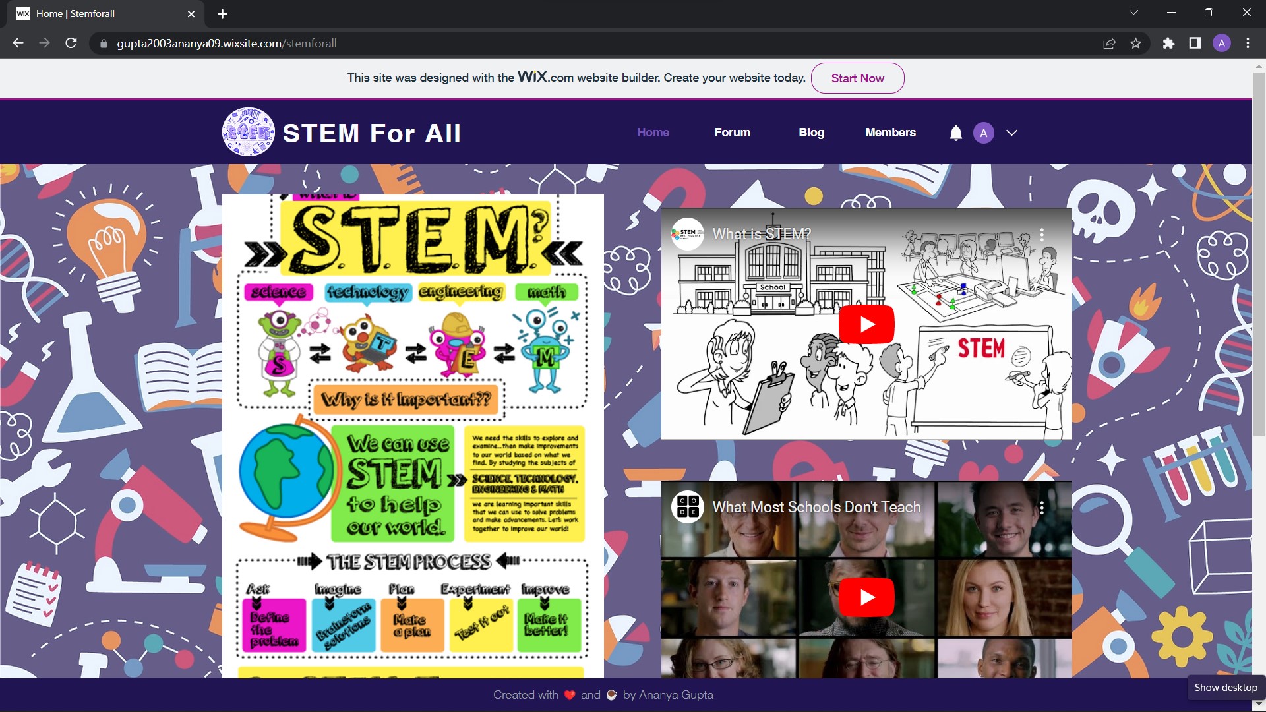Toggle the browser side panel icon

[x=1195, y=44]
